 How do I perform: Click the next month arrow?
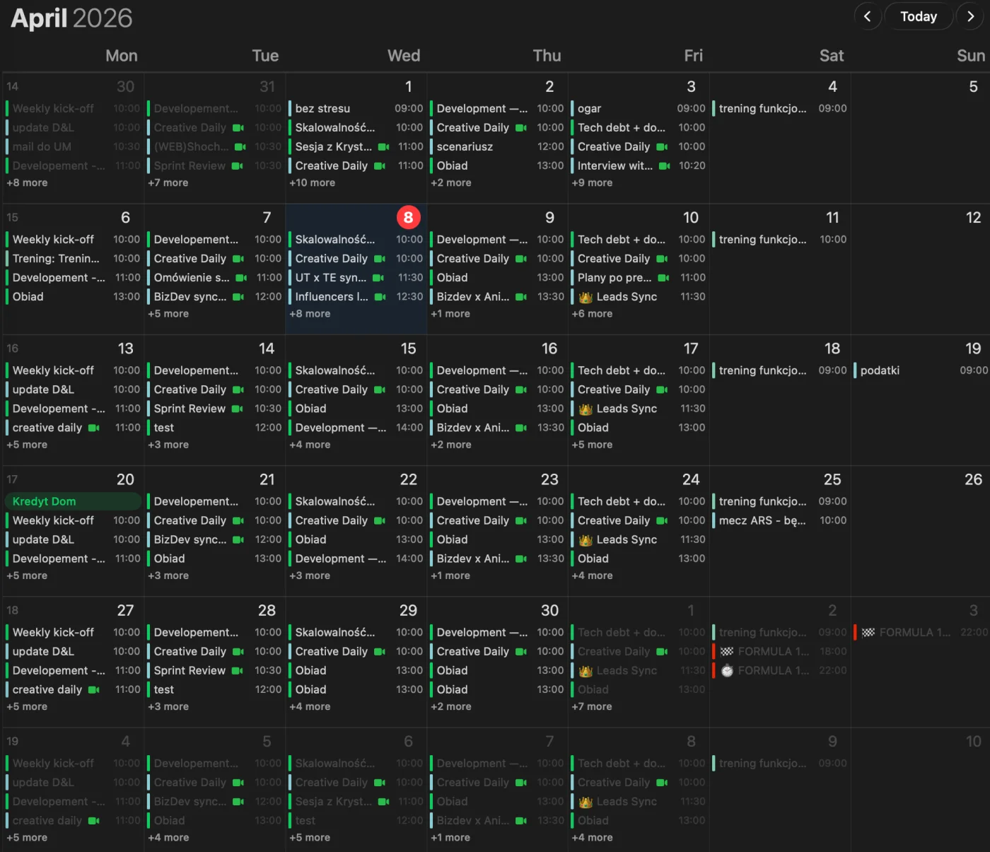[x=970, y=16]
